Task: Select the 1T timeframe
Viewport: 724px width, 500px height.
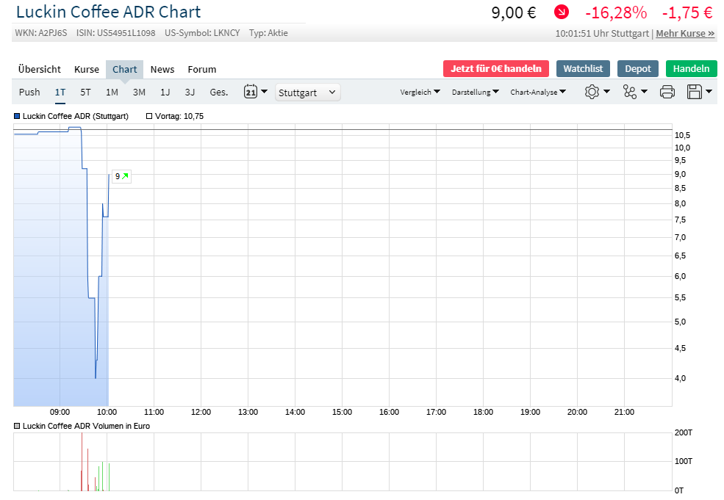Action: [x=60, y=92]
